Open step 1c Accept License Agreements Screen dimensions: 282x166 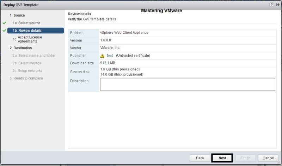27,39
